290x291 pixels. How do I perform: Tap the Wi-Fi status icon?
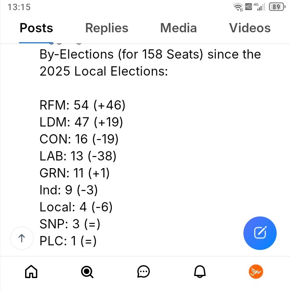click(x=238, y=7)
